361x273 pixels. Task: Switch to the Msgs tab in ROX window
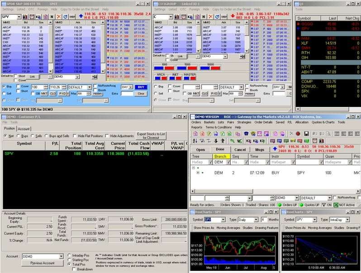coord(260,150)
